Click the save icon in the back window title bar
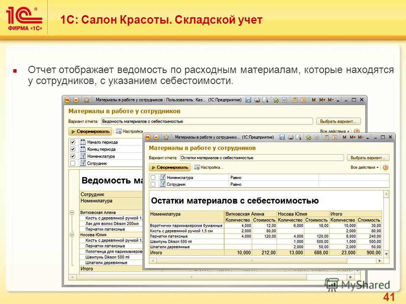Viewport: 406px width, 304px height. click(x=248, y=100)
